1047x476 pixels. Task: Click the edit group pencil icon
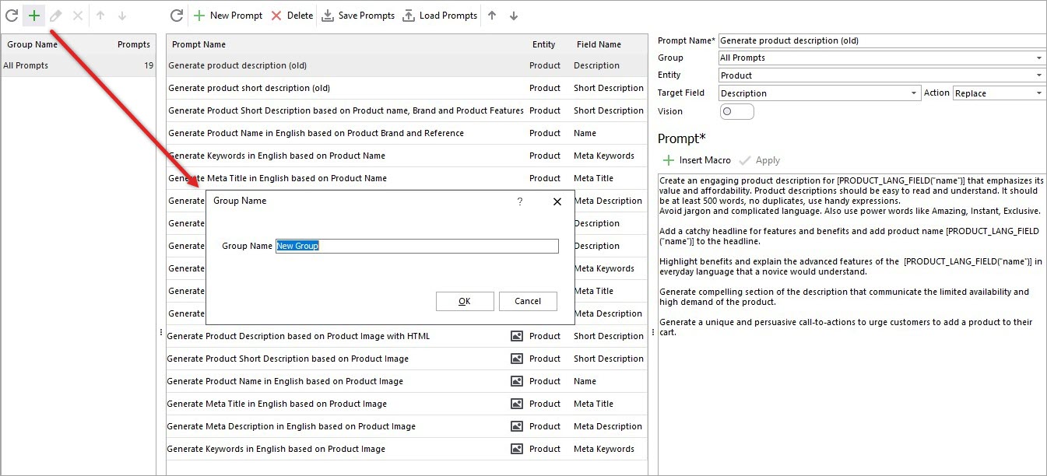(x=54, y=15)
